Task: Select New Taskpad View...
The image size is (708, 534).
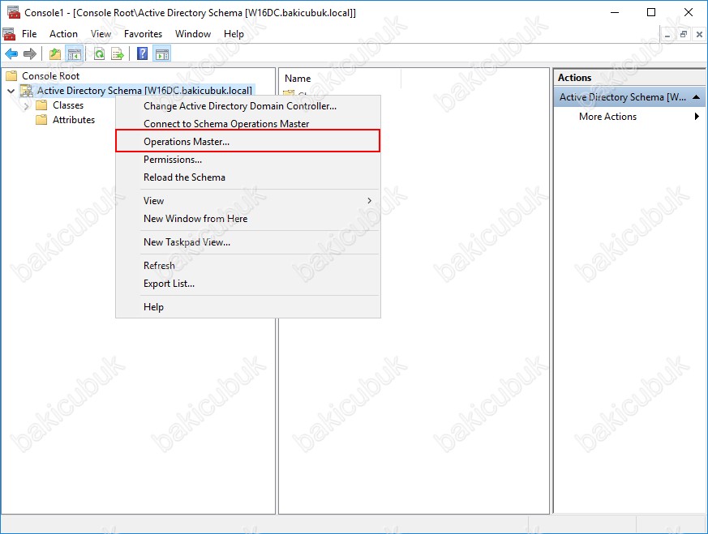Action: (248, 242)
